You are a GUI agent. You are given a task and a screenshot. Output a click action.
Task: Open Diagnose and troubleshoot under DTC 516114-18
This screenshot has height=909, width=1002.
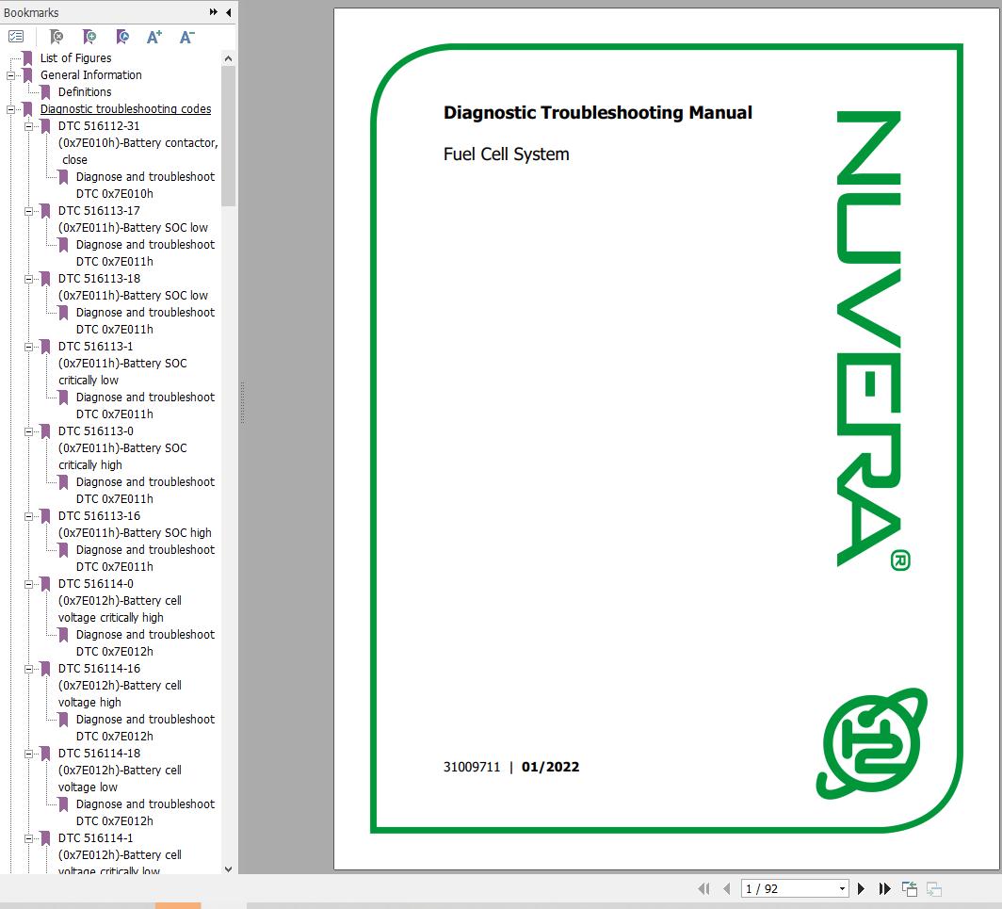(x=145, y=812)
